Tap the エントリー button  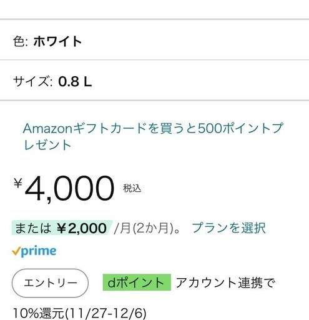click(50, 283)
